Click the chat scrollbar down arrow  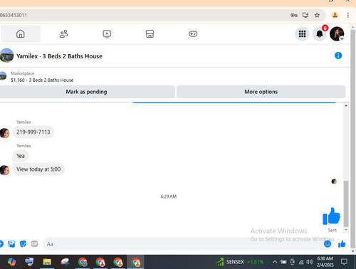click(346, 230)
